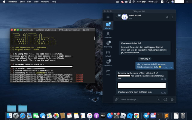This screenshot has height=120, width=192.
Task: Switch to Telegram via Dock icon
Action: click(146, 116)
